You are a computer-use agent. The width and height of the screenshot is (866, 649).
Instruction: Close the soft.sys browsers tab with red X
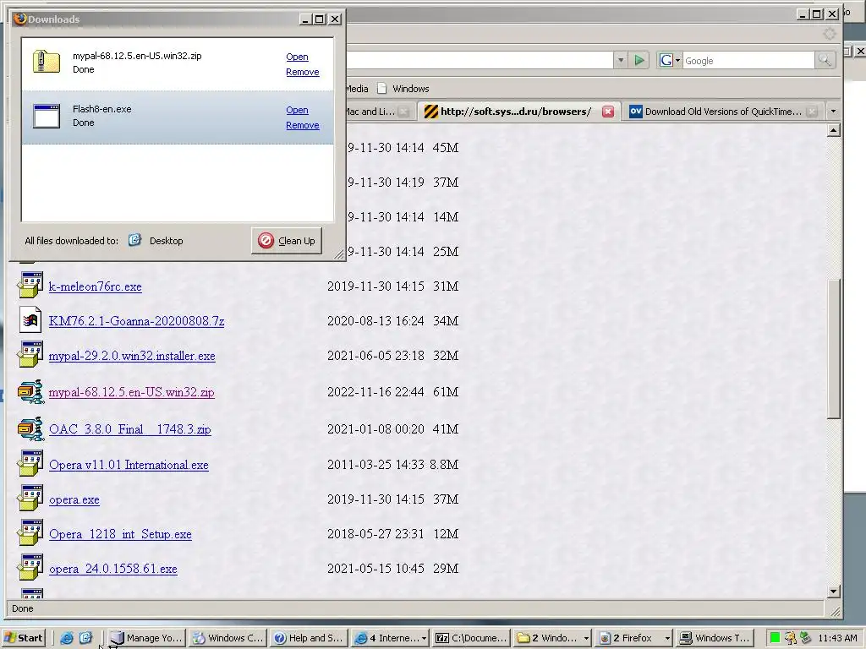pos(608,112)
